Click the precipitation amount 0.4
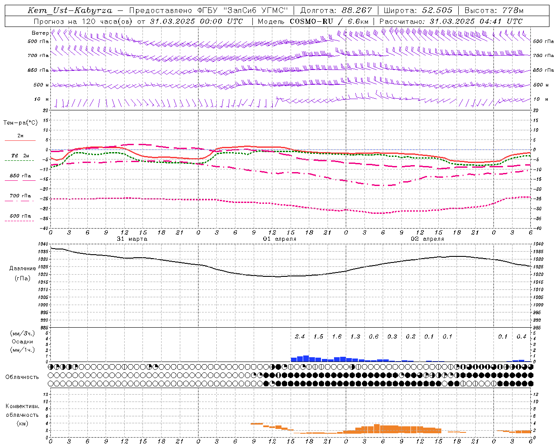 (521, 336)
